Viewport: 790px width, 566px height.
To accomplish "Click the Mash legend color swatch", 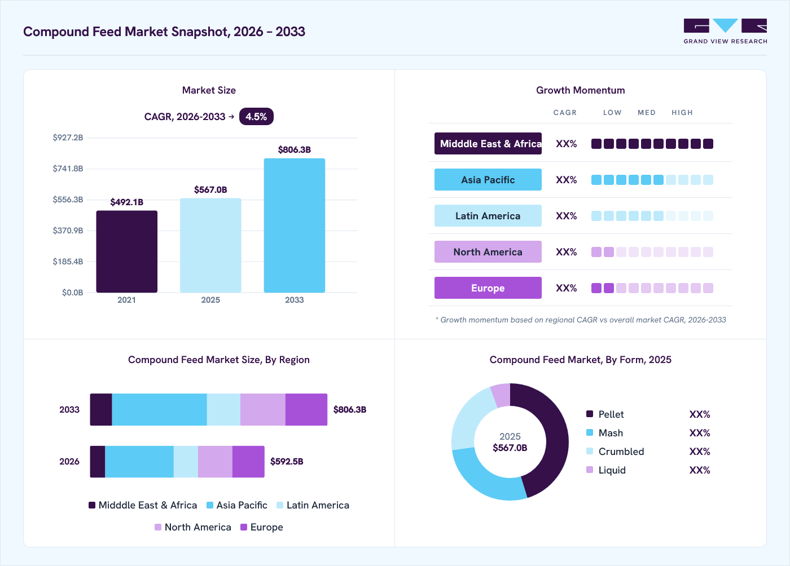I will [590, 433].
